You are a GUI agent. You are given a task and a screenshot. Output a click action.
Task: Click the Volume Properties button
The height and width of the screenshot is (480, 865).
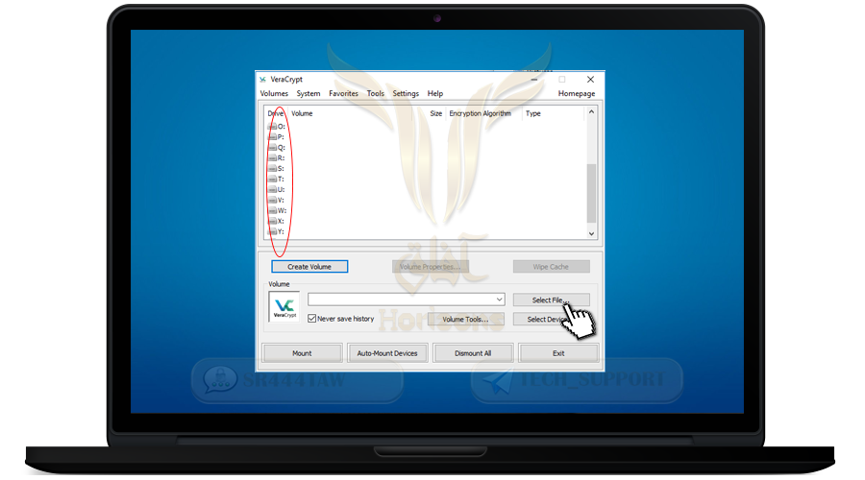(431, 267)
